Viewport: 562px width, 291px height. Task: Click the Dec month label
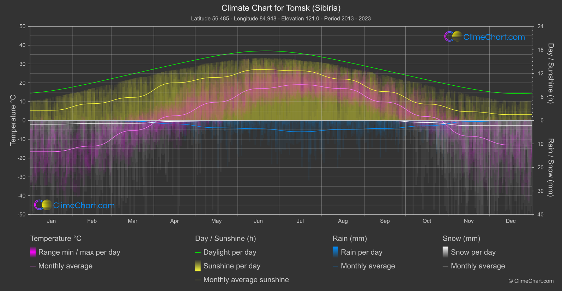510,221
